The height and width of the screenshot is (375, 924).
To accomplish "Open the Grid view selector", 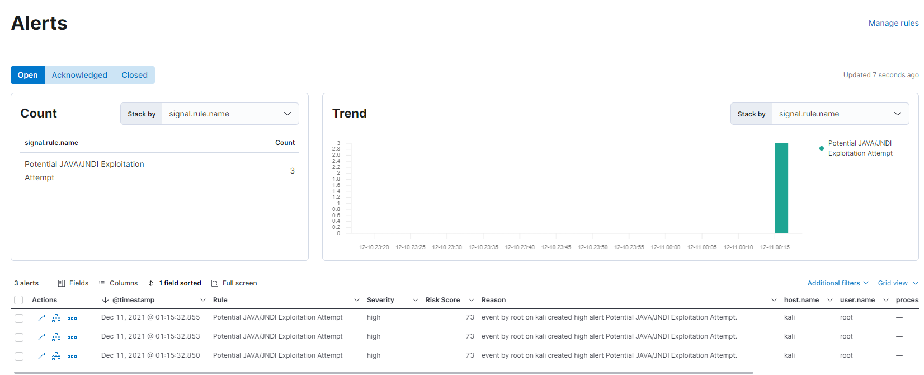I will coord(898,283).
